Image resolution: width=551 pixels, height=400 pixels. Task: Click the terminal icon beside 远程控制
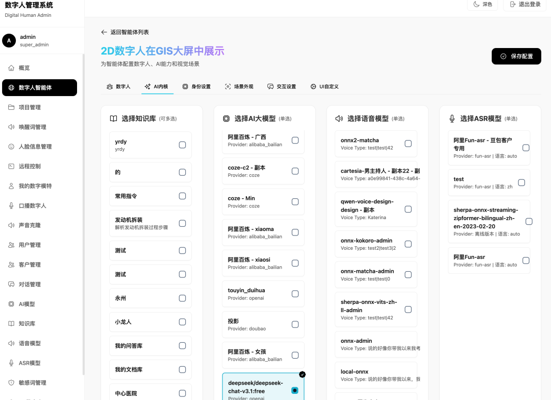tap(11, 167)
